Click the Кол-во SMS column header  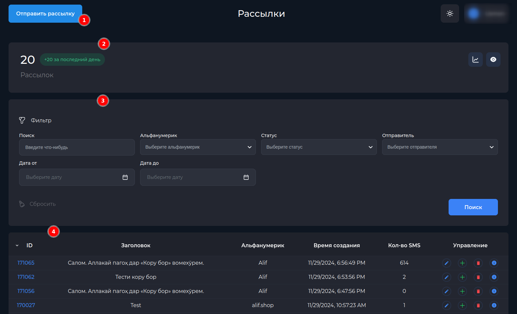click(x=404, y=245)
